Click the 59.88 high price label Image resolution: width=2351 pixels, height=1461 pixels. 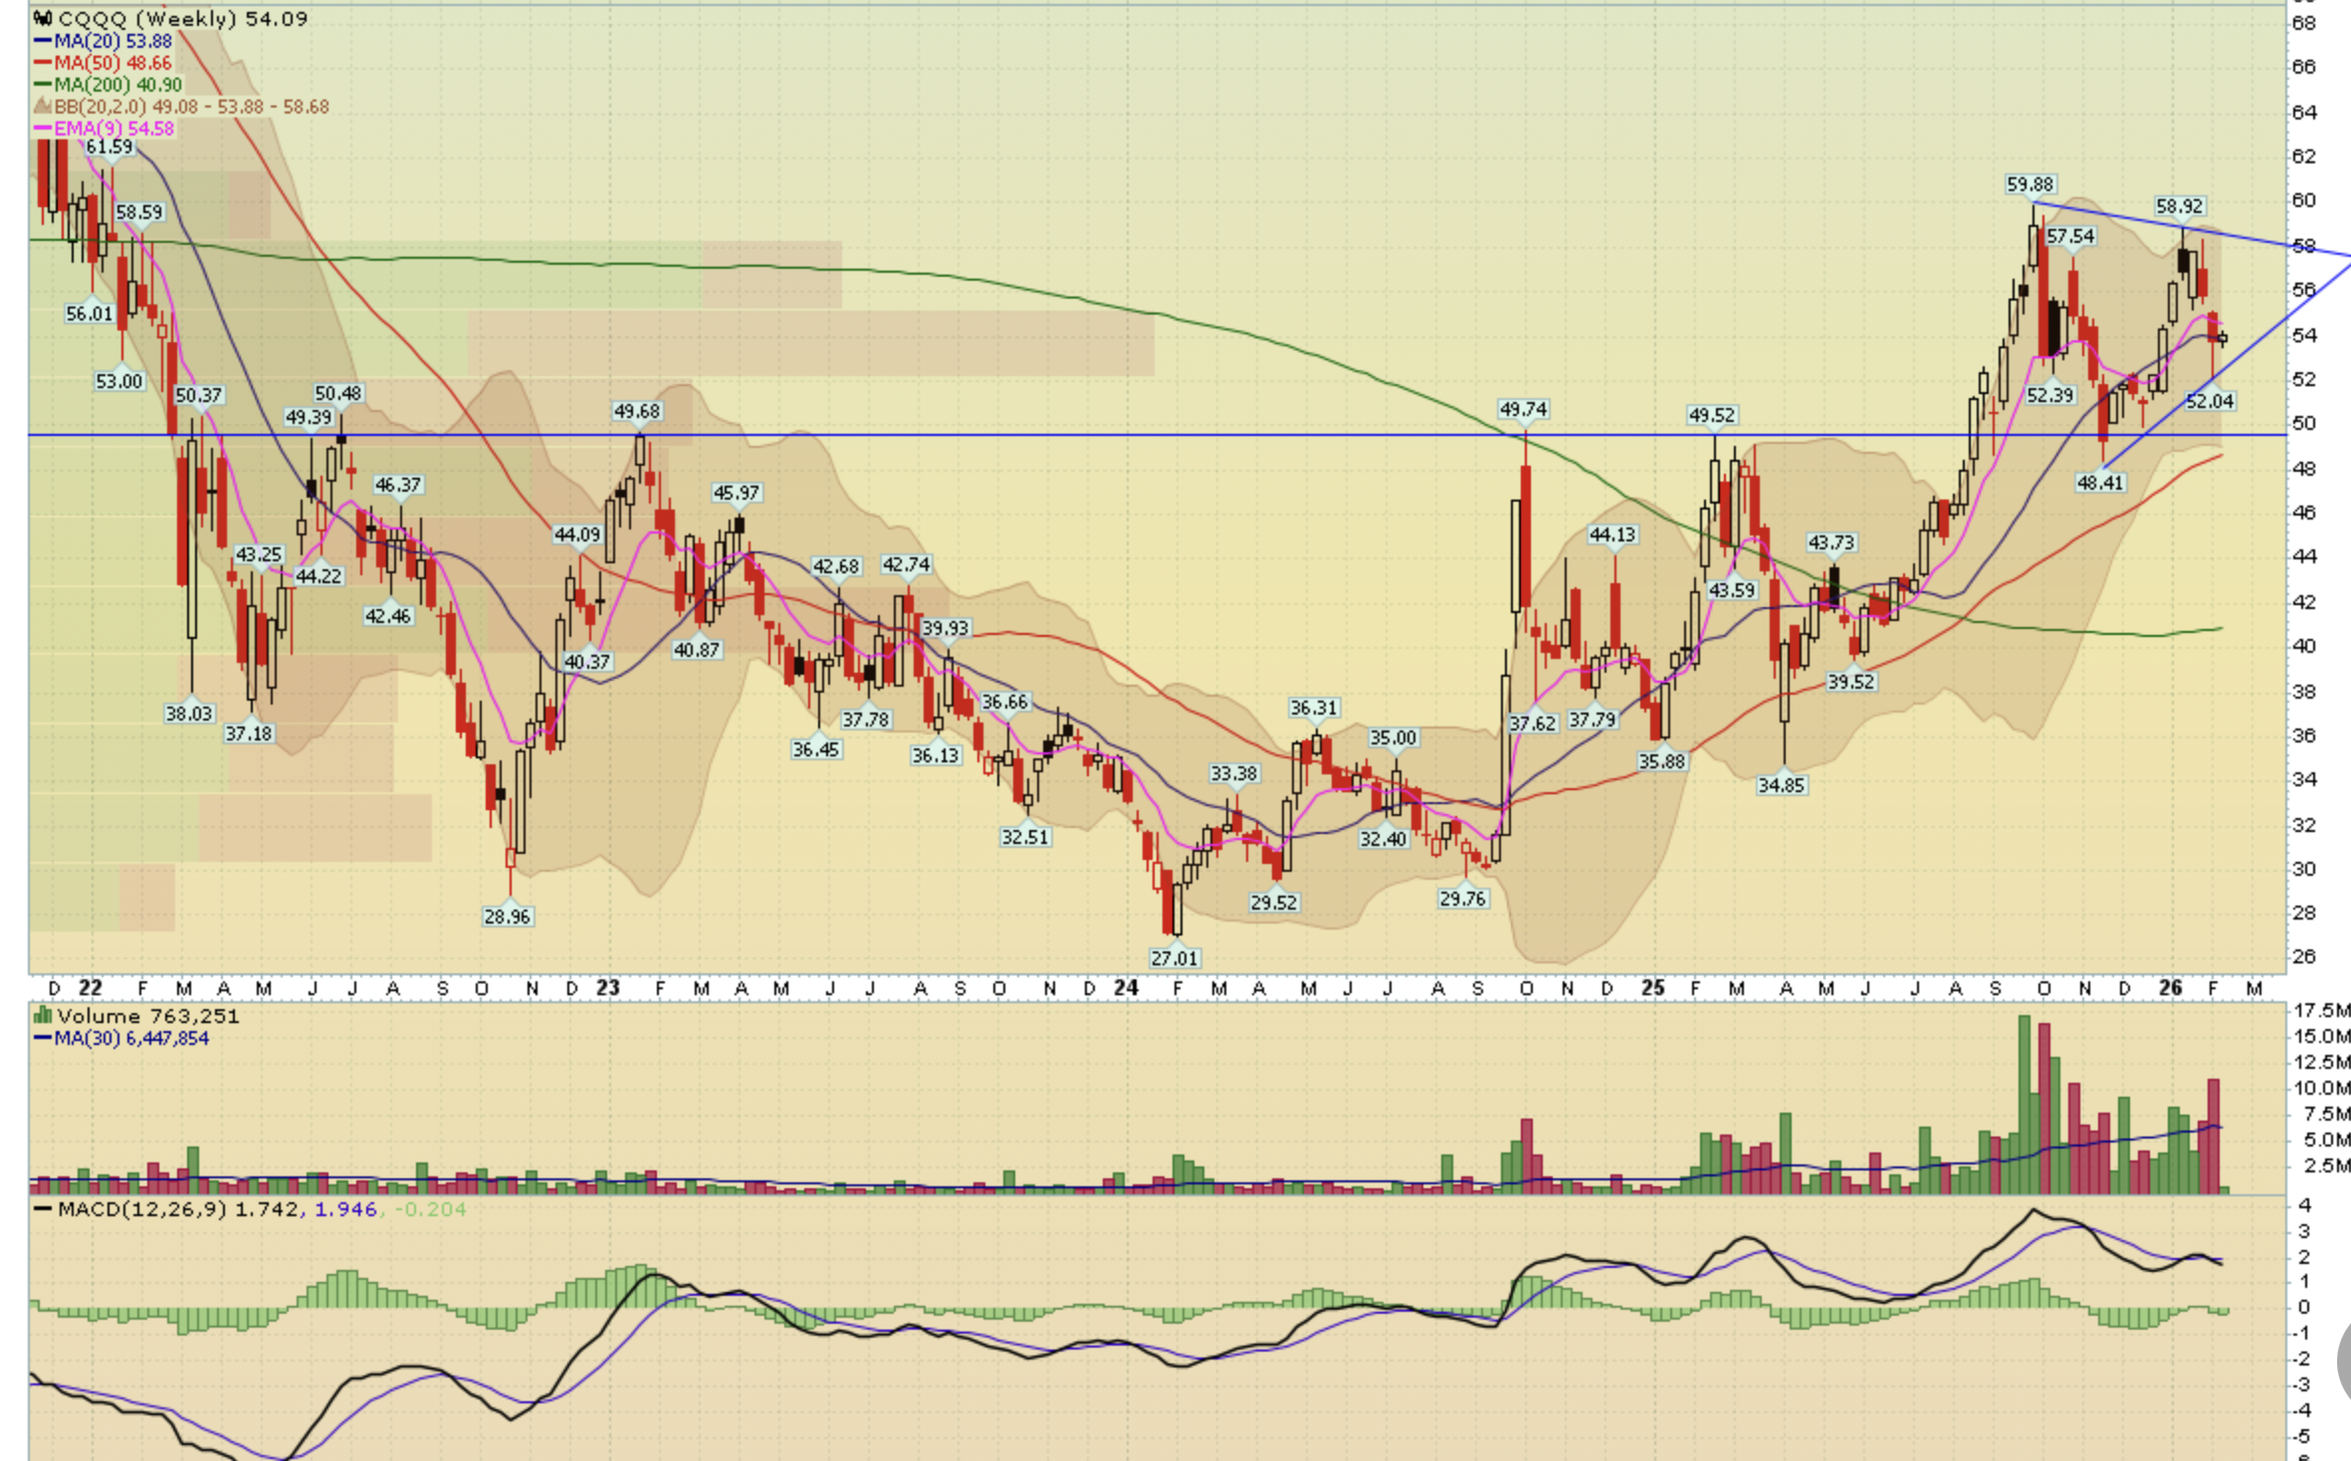click(2030, 184)
